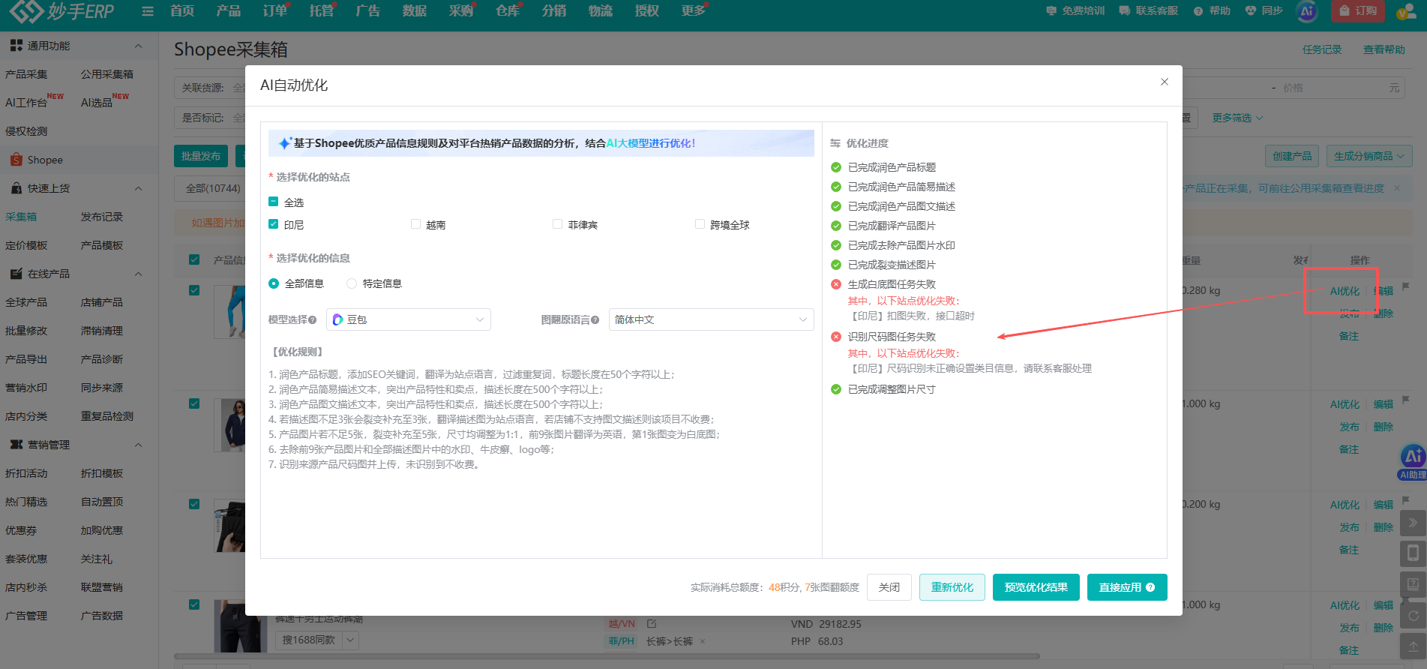Screen dimensions: 1427x669
Task: Close the AI自动优化 dialog with X
Action: coord(1165,82)
